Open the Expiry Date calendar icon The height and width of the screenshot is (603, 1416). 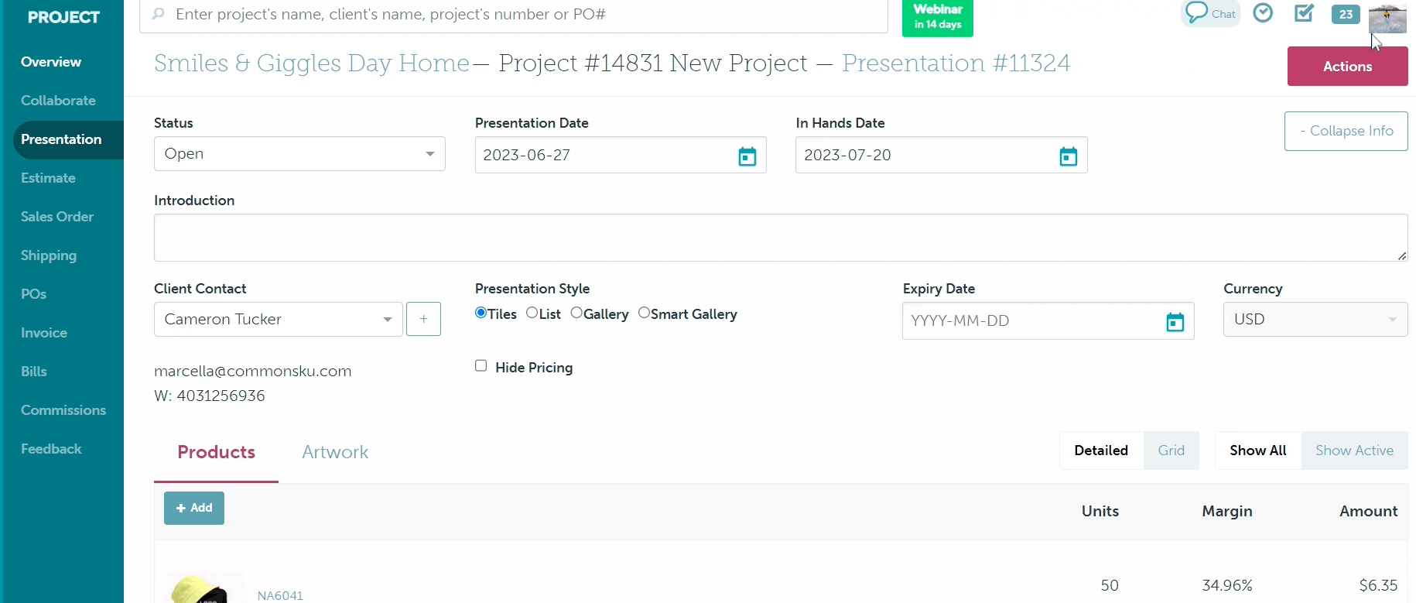pos(1175,322)
